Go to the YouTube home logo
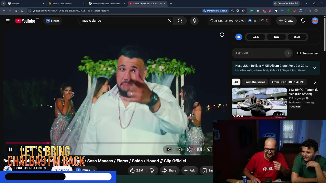326x183 pixels. [x=25, y=21]
